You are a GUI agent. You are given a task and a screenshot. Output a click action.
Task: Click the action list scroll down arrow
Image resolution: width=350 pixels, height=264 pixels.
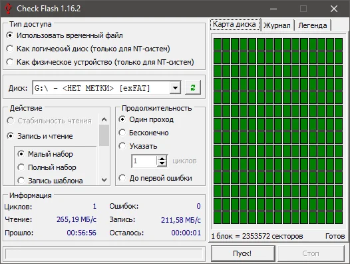tap(104, 179)
